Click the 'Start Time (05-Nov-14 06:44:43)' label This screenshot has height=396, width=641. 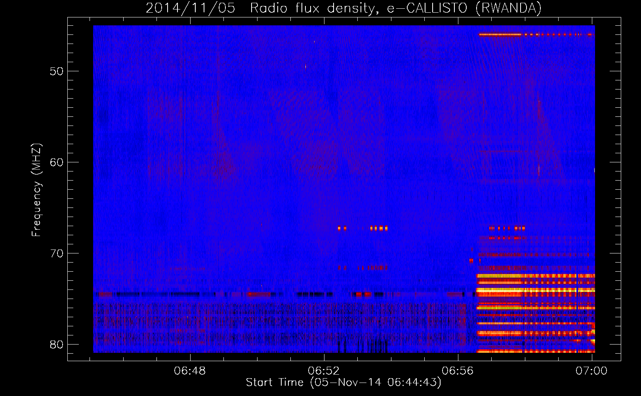click(343, 383)
